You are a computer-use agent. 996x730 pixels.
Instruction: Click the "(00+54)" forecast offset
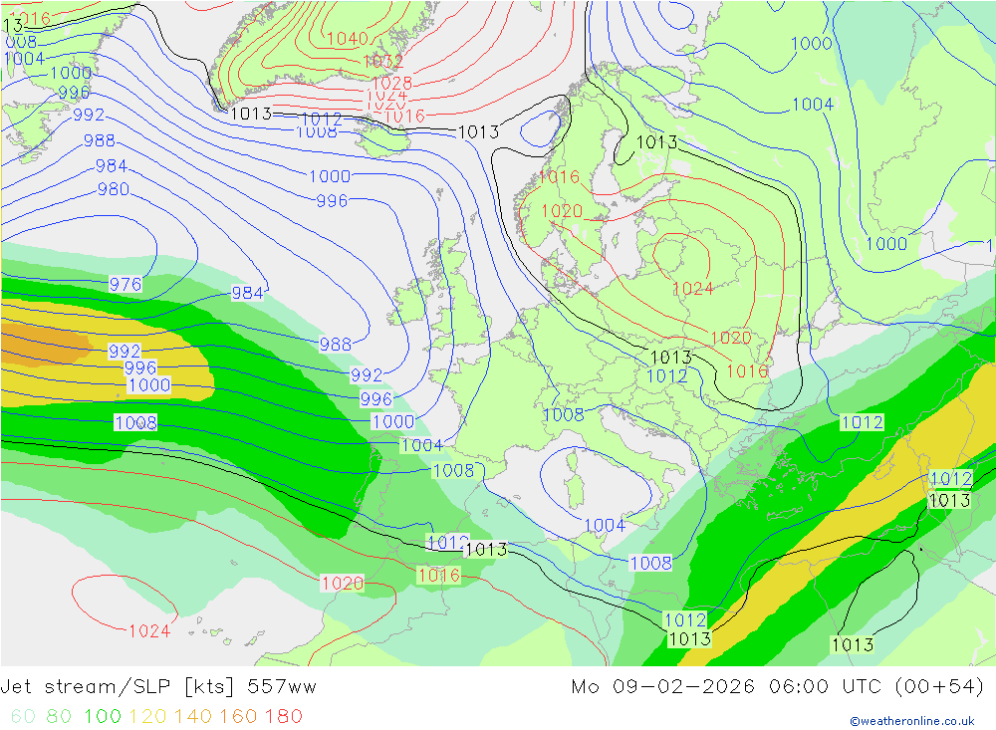tap(939, 687)
